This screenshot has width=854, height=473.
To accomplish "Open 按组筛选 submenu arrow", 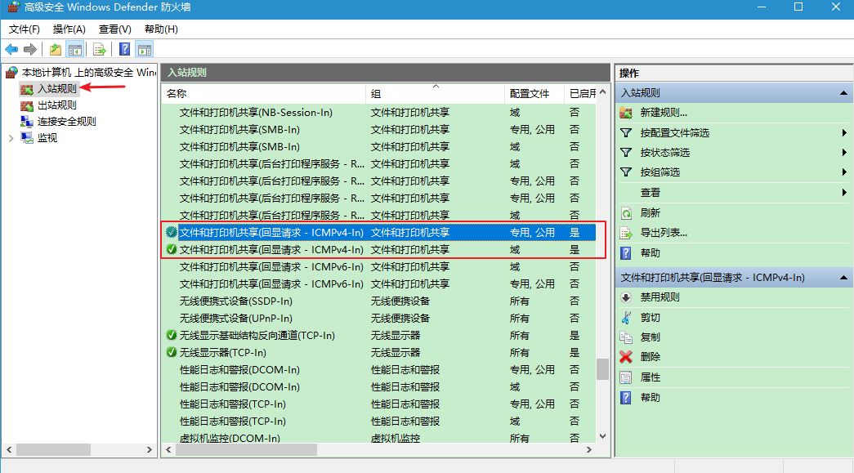I will [844, 172].
